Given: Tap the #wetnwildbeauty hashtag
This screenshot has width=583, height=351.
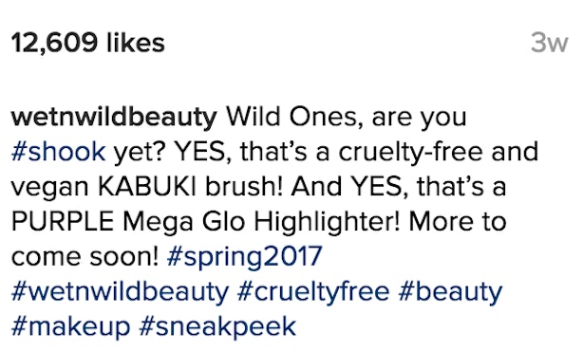Looking at the screenshot, I should pos(120,291).
